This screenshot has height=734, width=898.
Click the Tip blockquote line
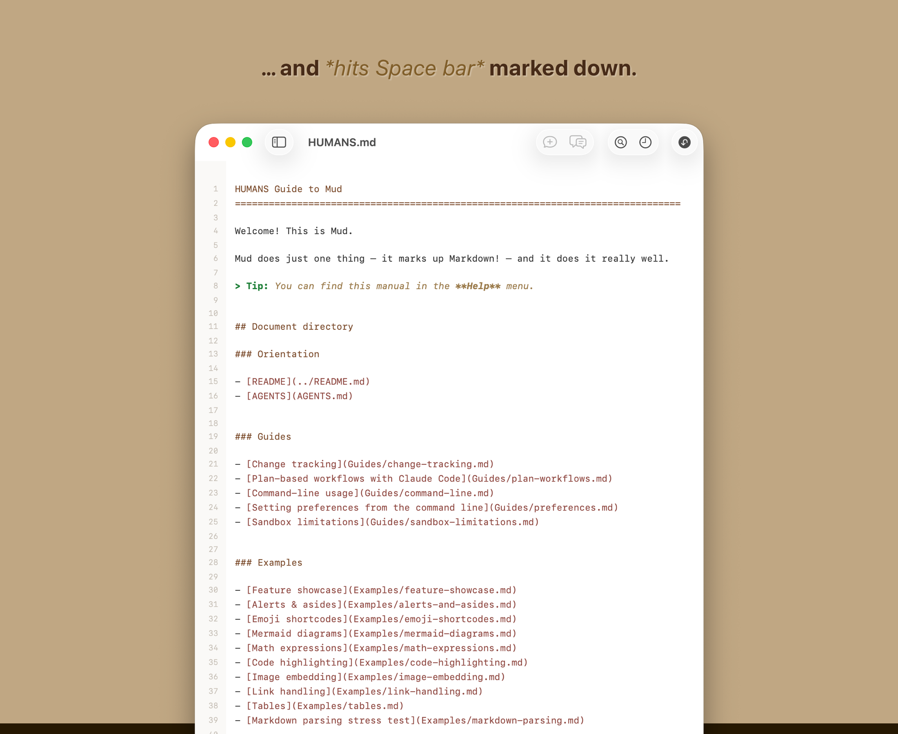[384, 286]
